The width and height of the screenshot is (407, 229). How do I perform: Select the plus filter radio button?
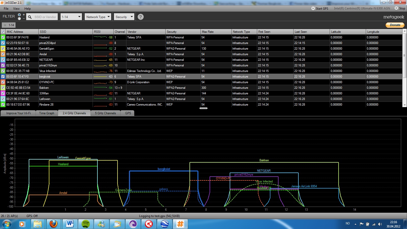click(19, 15)
